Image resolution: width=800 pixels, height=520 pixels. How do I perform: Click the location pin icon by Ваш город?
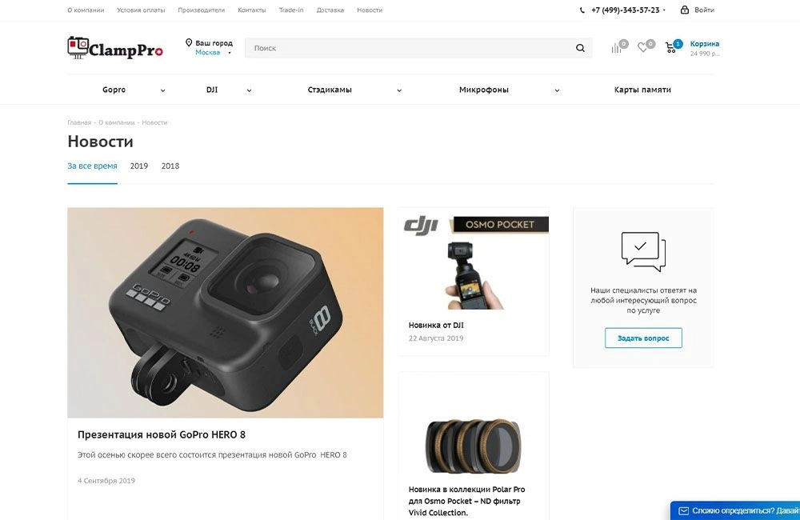pyautogui.click(x=189, y=43)
